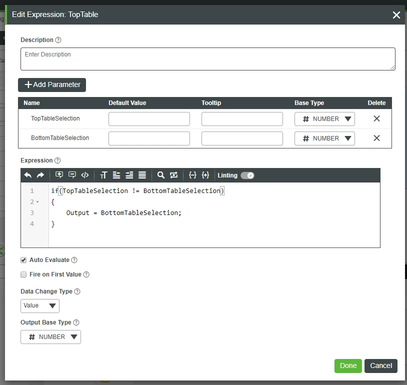Click the font size icon in the editor toolbar

coord(103,175)
